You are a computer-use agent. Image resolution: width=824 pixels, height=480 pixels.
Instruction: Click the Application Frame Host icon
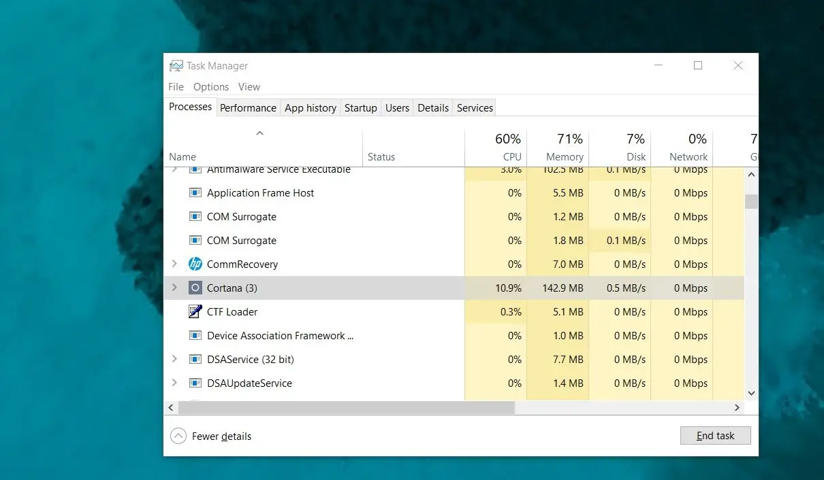click(x=195, y=192)
